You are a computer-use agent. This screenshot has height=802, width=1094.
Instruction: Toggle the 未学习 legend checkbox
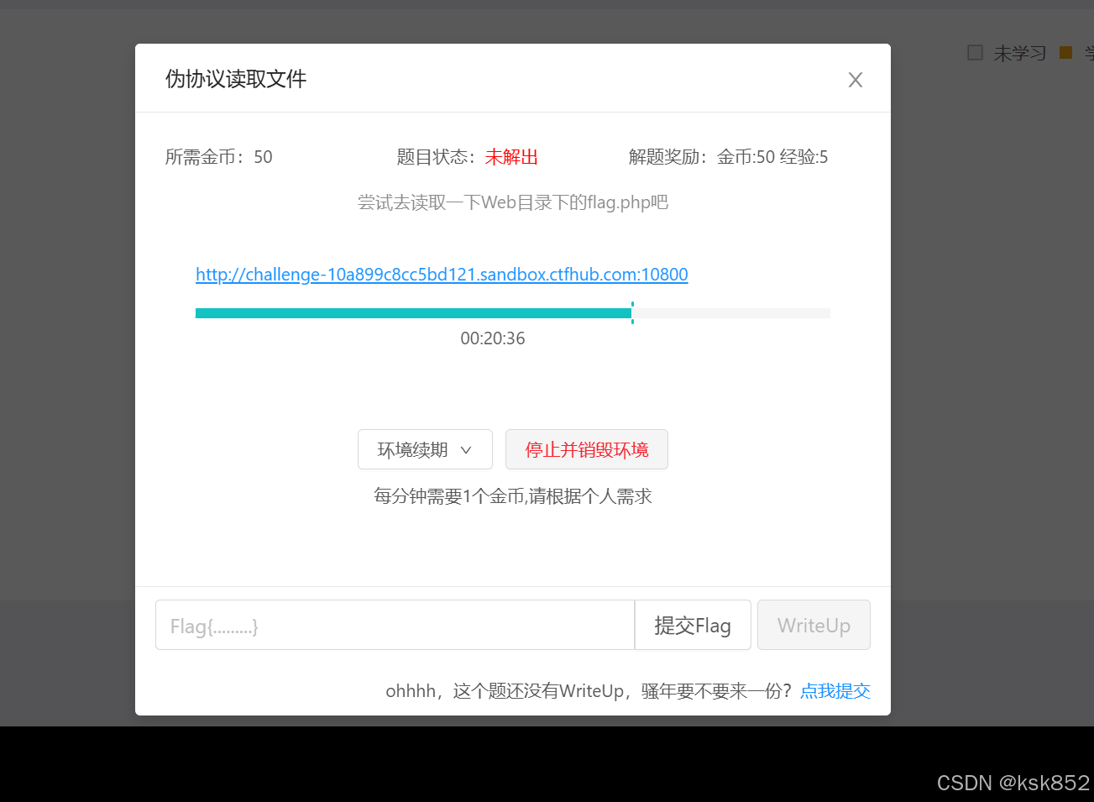pos(975,52)
